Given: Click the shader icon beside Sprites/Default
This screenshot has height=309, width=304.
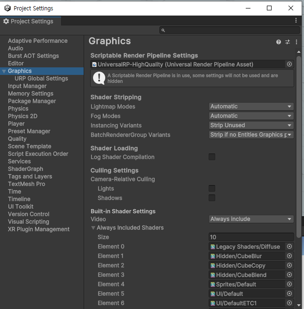Looking at the screenshot, I should click(212, 285).
